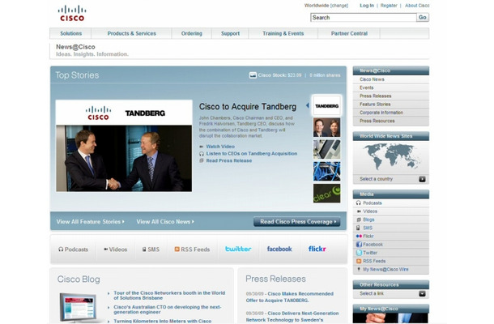Screen dimensions: 494x324
Task: Open Cisco Networkers booth Brisbane blog post
Action: [169, 296]
